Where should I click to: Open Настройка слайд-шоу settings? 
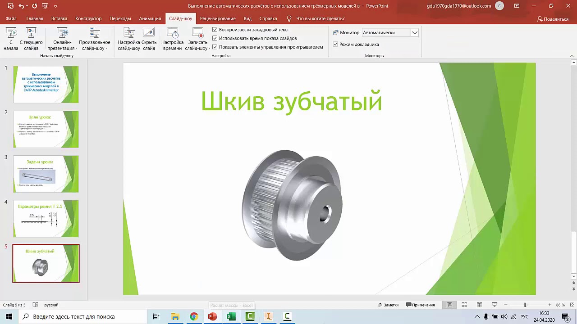(129, 39)
